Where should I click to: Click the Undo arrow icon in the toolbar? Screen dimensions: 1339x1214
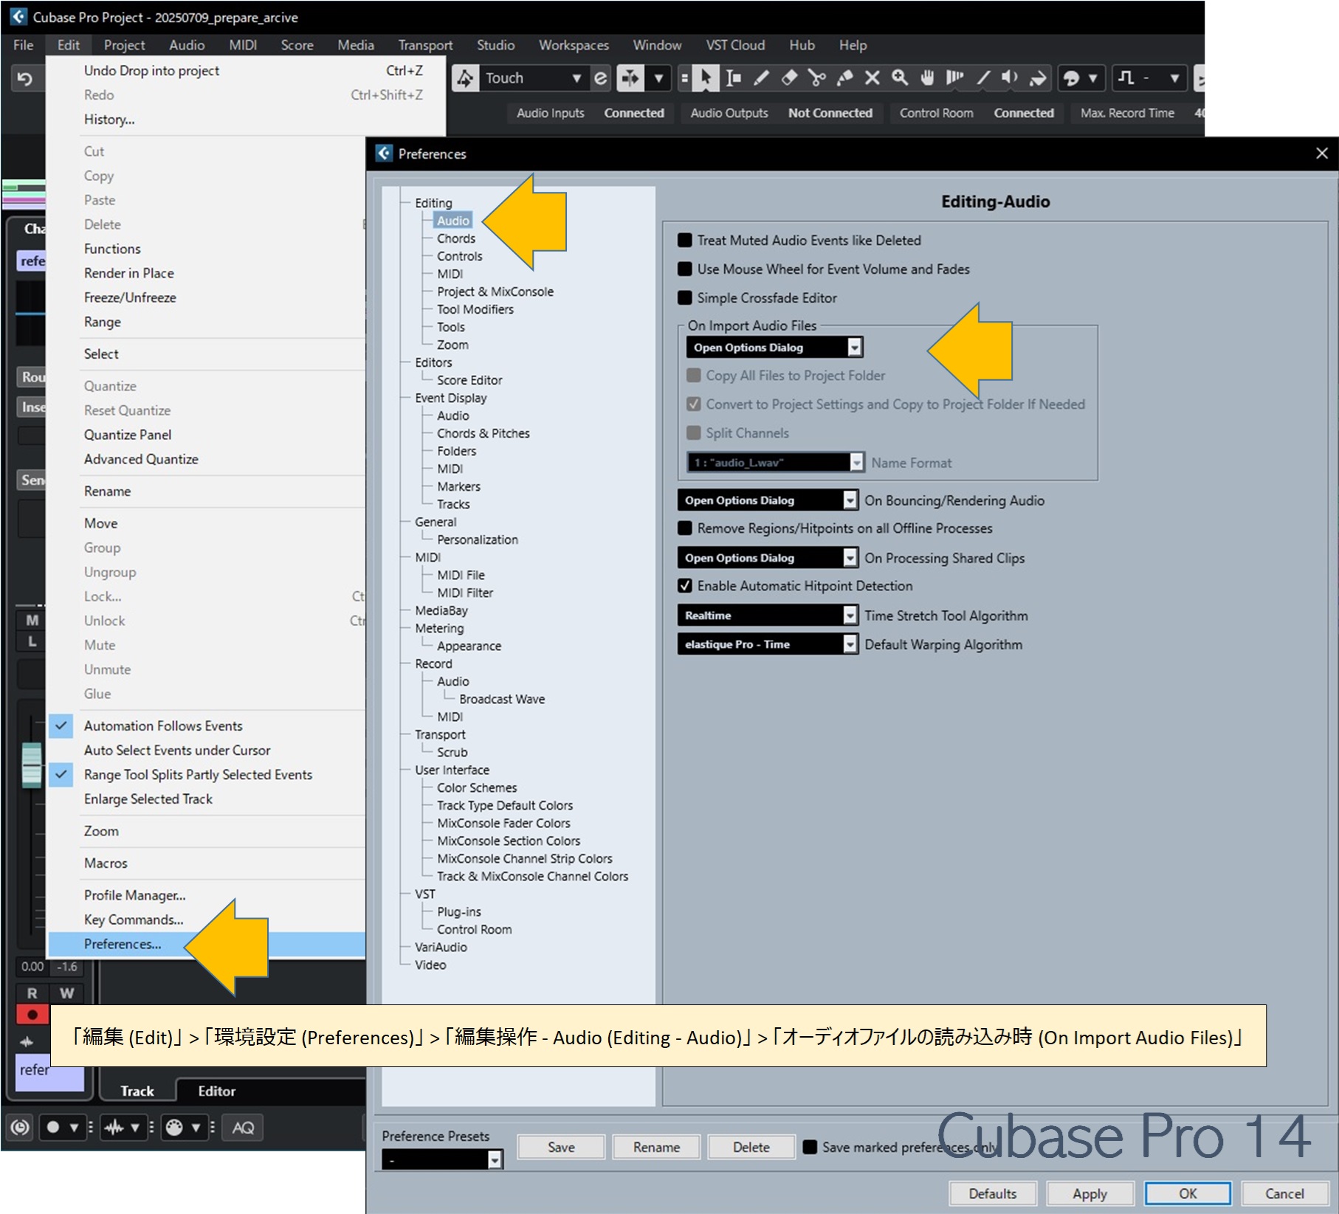[x=24, y=78]
